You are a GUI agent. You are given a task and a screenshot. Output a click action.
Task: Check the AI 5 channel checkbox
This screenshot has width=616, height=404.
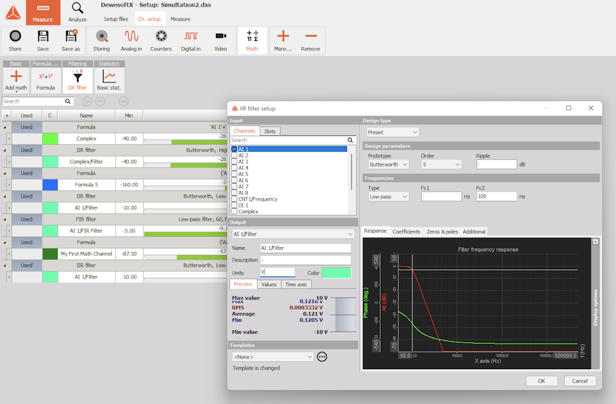coord(234,174)
